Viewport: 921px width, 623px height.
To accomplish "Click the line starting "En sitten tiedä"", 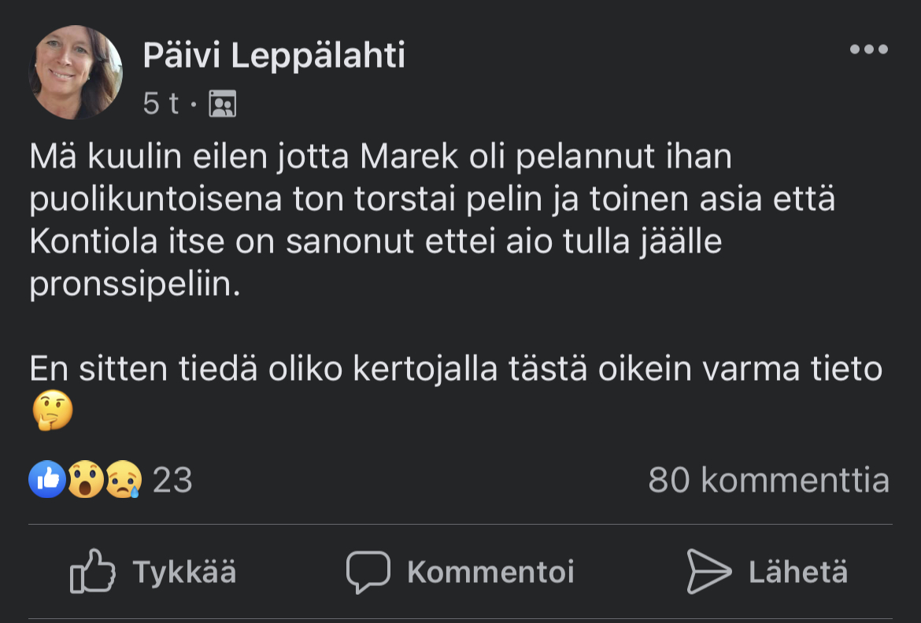I will click(x=455, y=369).
